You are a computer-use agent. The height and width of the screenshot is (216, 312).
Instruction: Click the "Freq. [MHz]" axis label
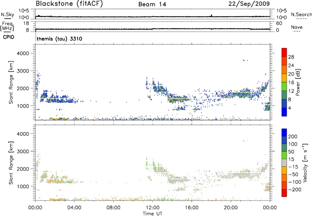pos(7,26)
